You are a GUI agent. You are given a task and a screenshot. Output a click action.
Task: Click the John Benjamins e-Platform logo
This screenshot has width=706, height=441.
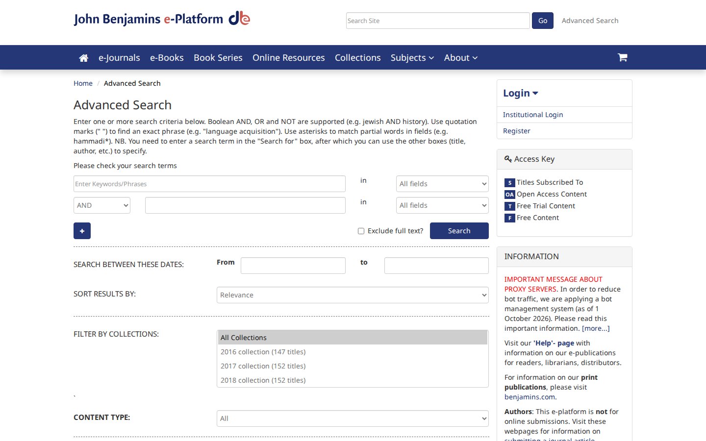pos(162,19)
